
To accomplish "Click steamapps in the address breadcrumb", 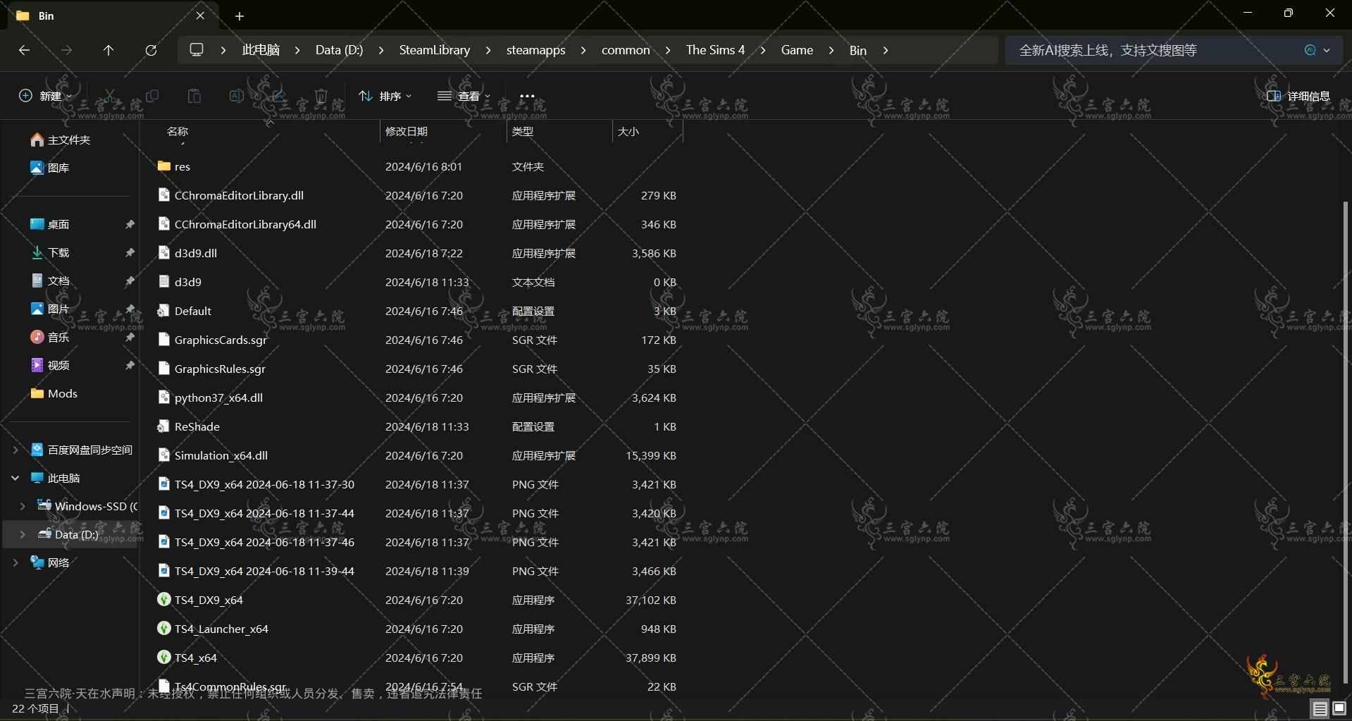I will (536, 50).
